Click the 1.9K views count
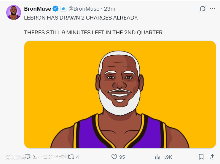Screen dimensions: 220x164 (x=167, y=157)
